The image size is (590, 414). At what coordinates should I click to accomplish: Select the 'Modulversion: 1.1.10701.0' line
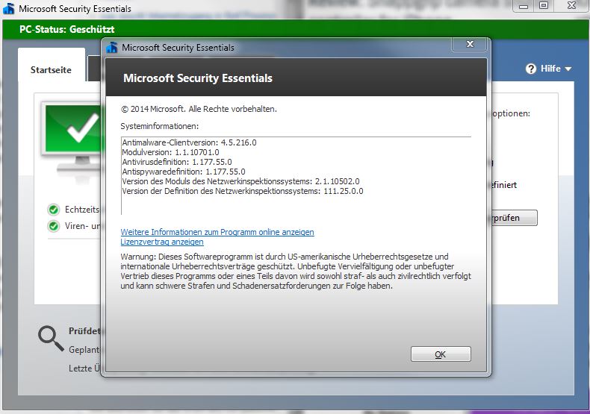[170, 152]
